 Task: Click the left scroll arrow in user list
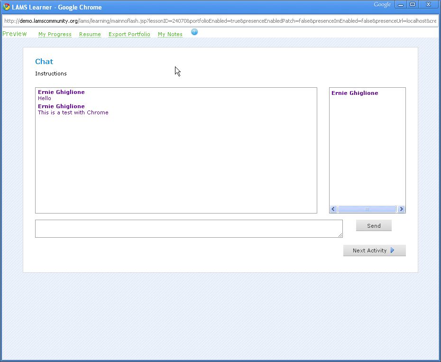(333, 209)
